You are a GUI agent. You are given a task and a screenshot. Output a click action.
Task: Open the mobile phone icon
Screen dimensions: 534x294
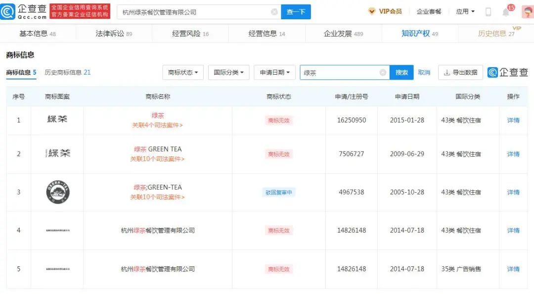pos(488,12)
